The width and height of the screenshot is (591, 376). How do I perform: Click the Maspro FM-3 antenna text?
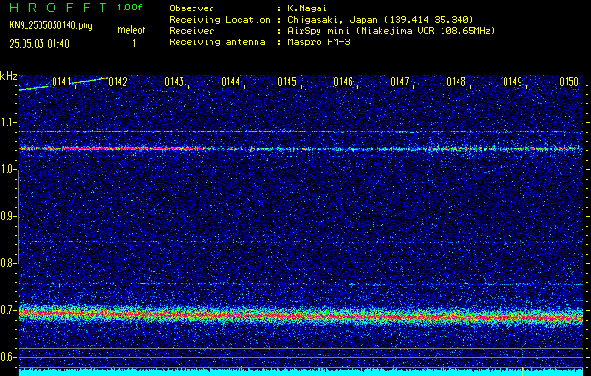coord(319,42)
